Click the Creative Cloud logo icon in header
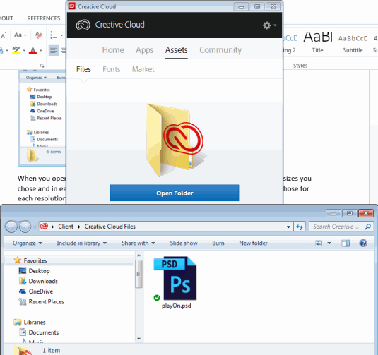The image size is (378, 355). (83, 25)
